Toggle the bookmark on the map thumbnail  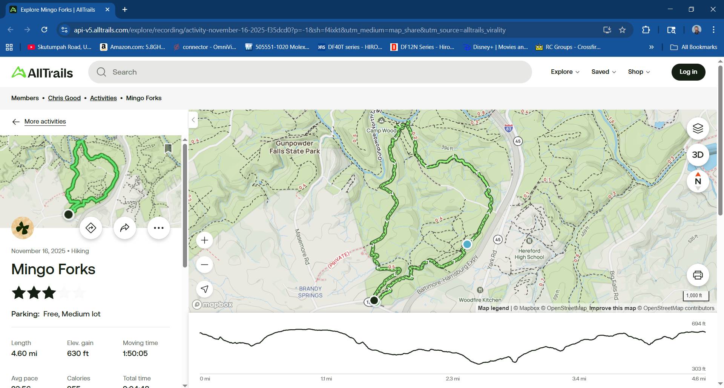coord(168,148)
